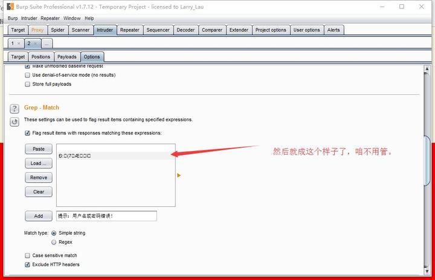Click the Paste button
This screenshot has width=435, height=280.
pyautogui.click(x=39, y=149)
